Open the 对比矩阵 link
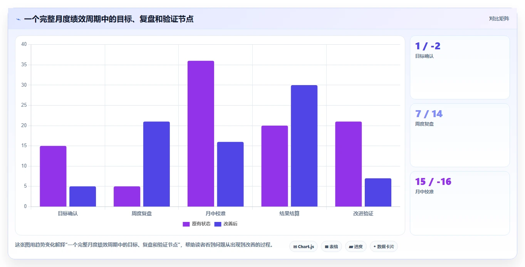 (499, 18)
